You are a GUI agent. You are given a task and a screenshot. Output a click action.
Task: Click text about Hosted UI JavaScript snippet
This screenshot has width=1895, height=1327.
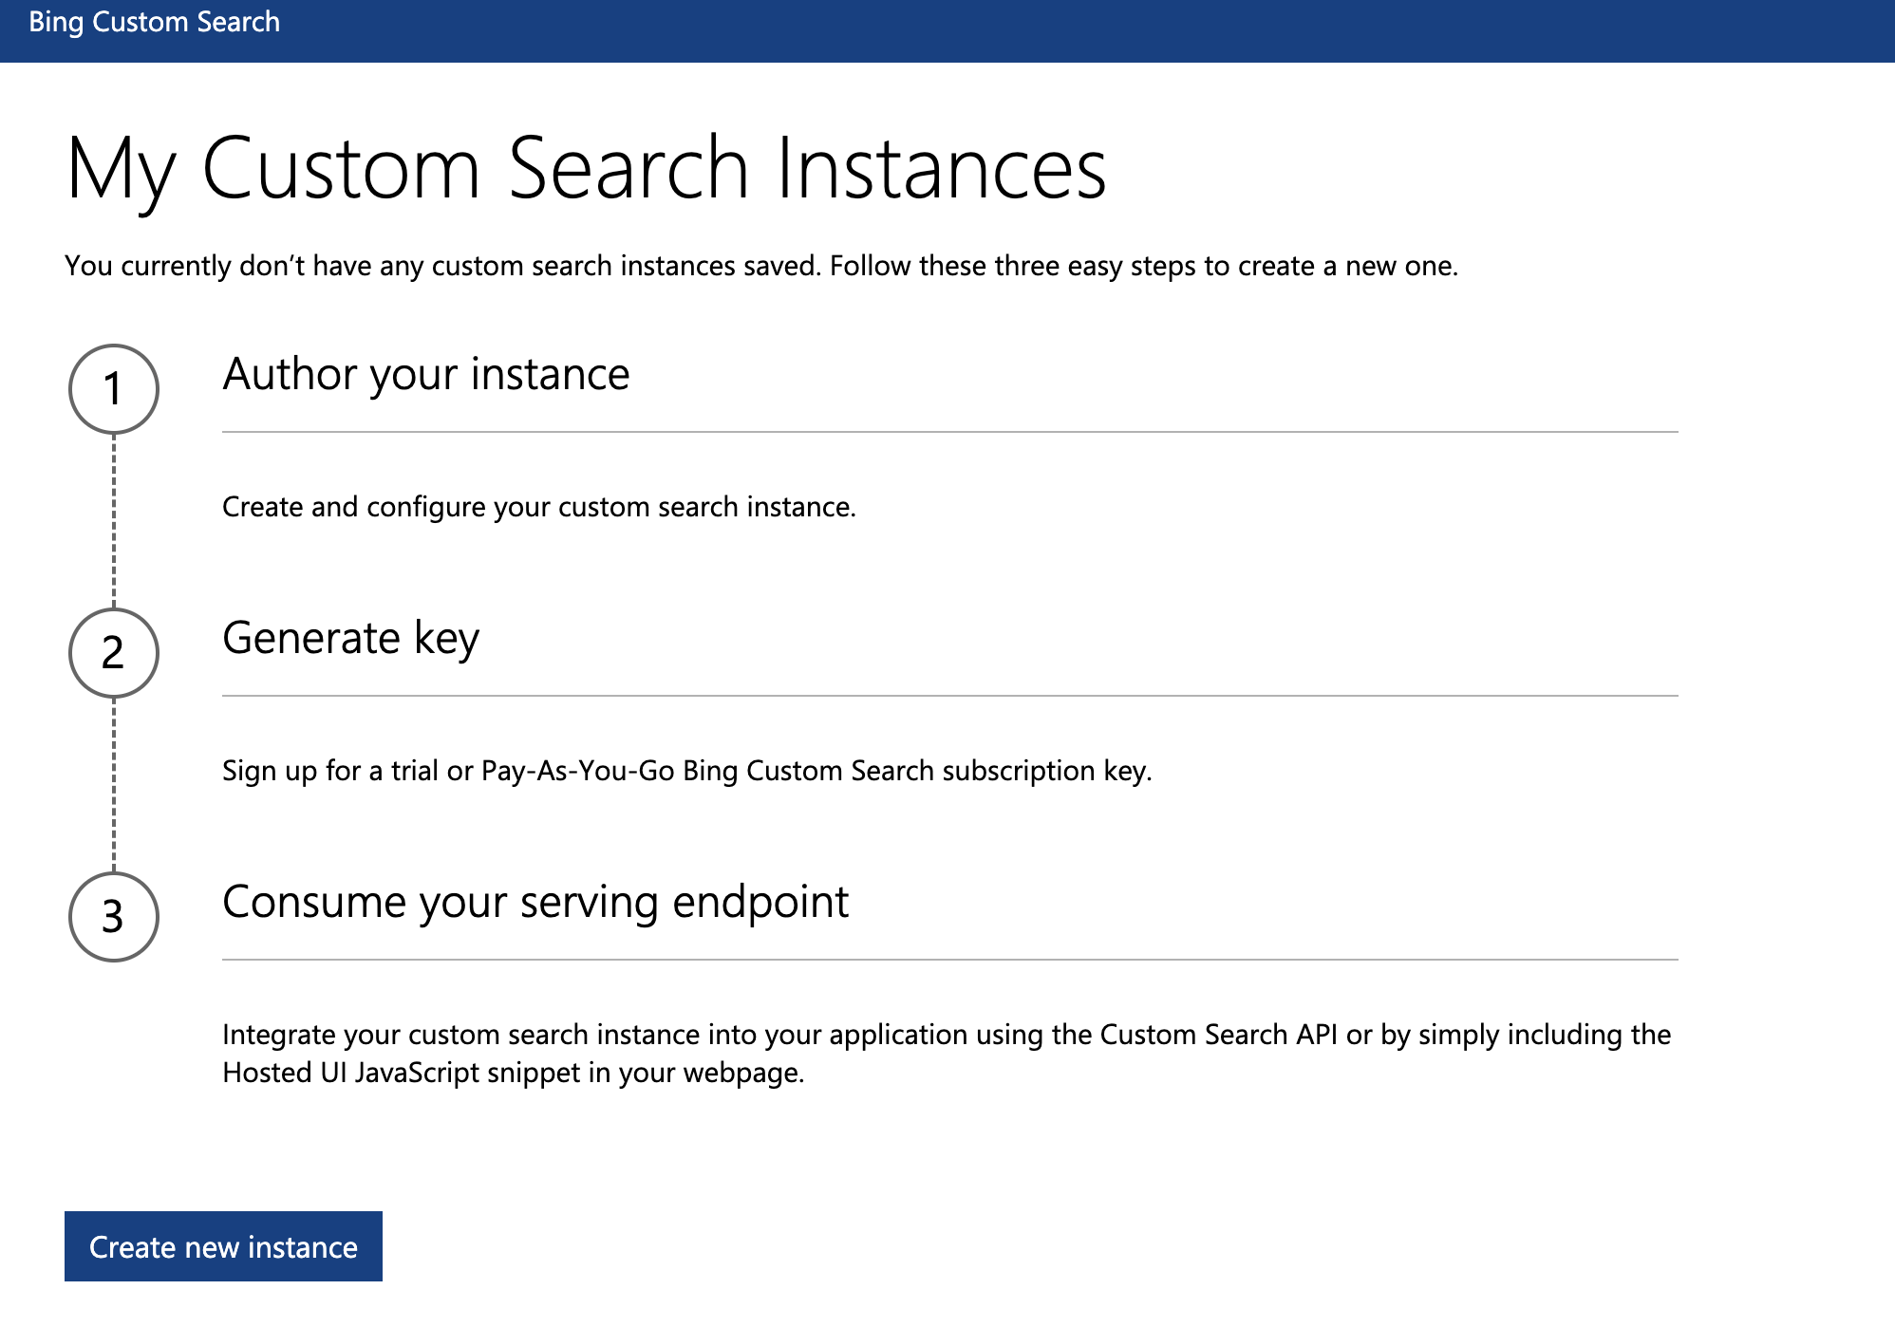point(947,1054)
